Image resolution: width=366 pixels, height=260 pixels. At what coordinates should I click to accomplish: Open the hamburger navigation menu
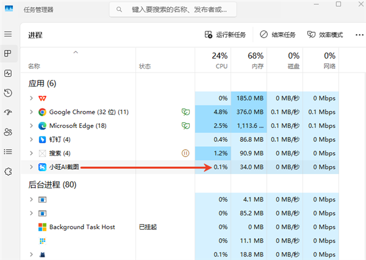(8, 34)
